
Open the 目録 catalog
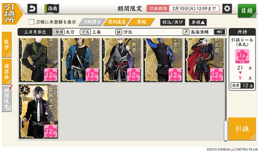[x=247, y=11]
